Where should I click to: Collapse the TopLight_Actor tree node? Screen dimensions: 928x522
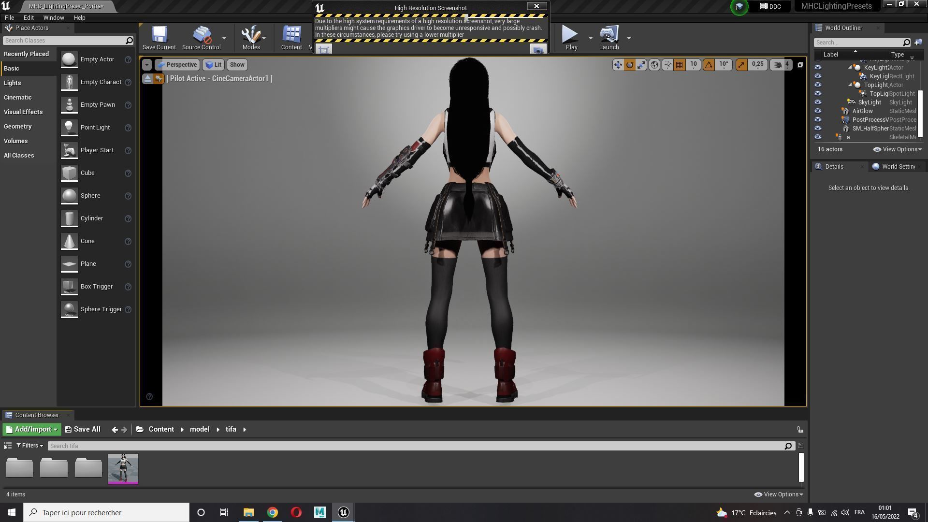click(850, 85)
